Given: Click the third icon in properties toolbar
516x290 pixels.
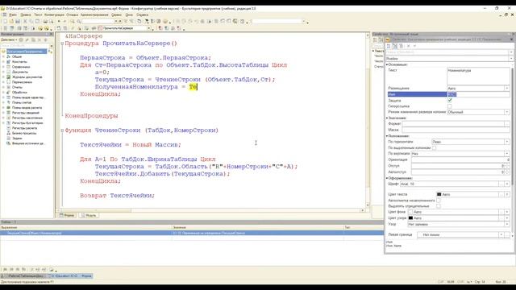Looking at the screenshot, I should [x=401, y=46].
